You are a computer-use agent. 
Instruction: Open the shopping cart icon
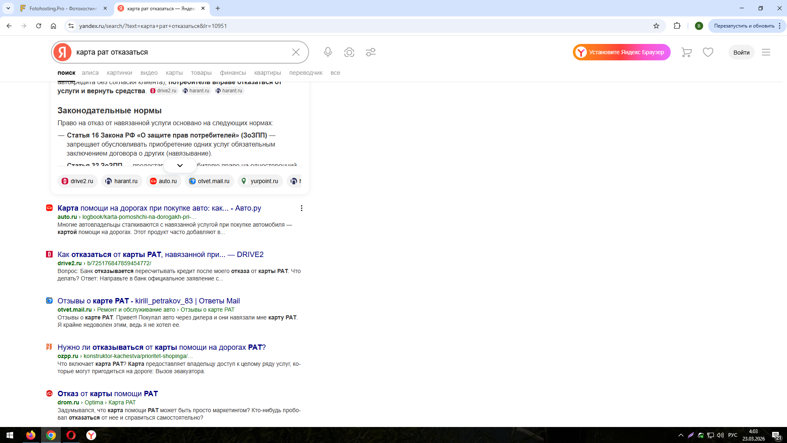(x=686, y=52)
